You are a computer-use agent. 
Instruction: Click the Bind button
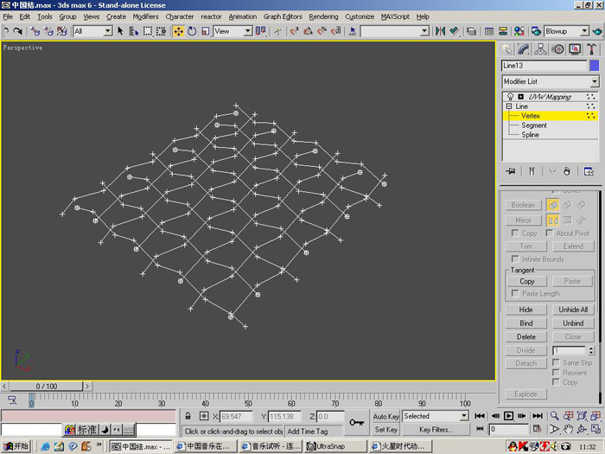point(525,323)
